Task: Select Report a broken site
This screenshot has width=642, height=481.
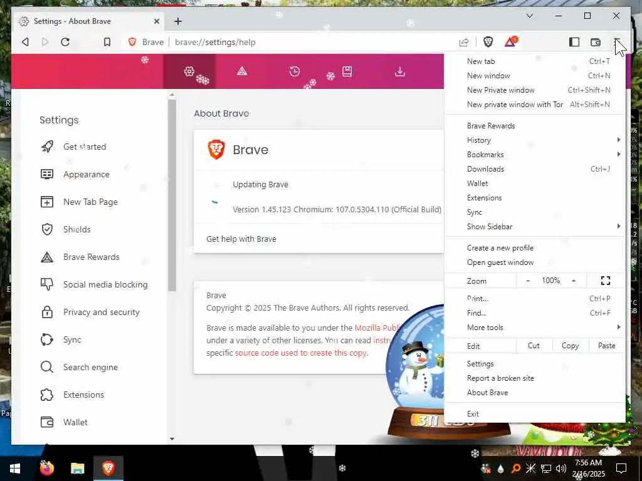Action: (535, 378)
